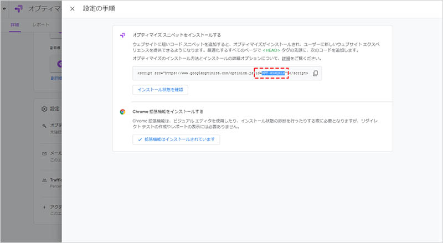The image size is (443, 243).
Task: Click the Chrome extension icon
Action: 122,111
